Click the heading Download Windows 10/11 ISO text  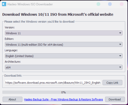tap(58, 15)
